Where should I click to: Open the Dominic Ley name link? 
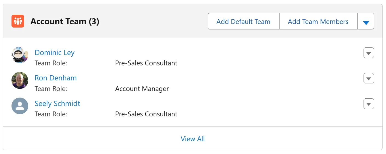54,53
